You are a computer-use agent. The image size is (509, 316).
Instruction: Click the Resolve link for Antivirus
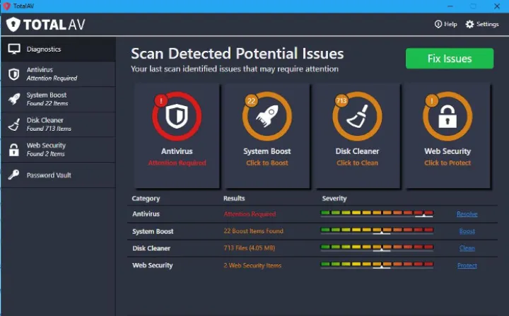467,214
